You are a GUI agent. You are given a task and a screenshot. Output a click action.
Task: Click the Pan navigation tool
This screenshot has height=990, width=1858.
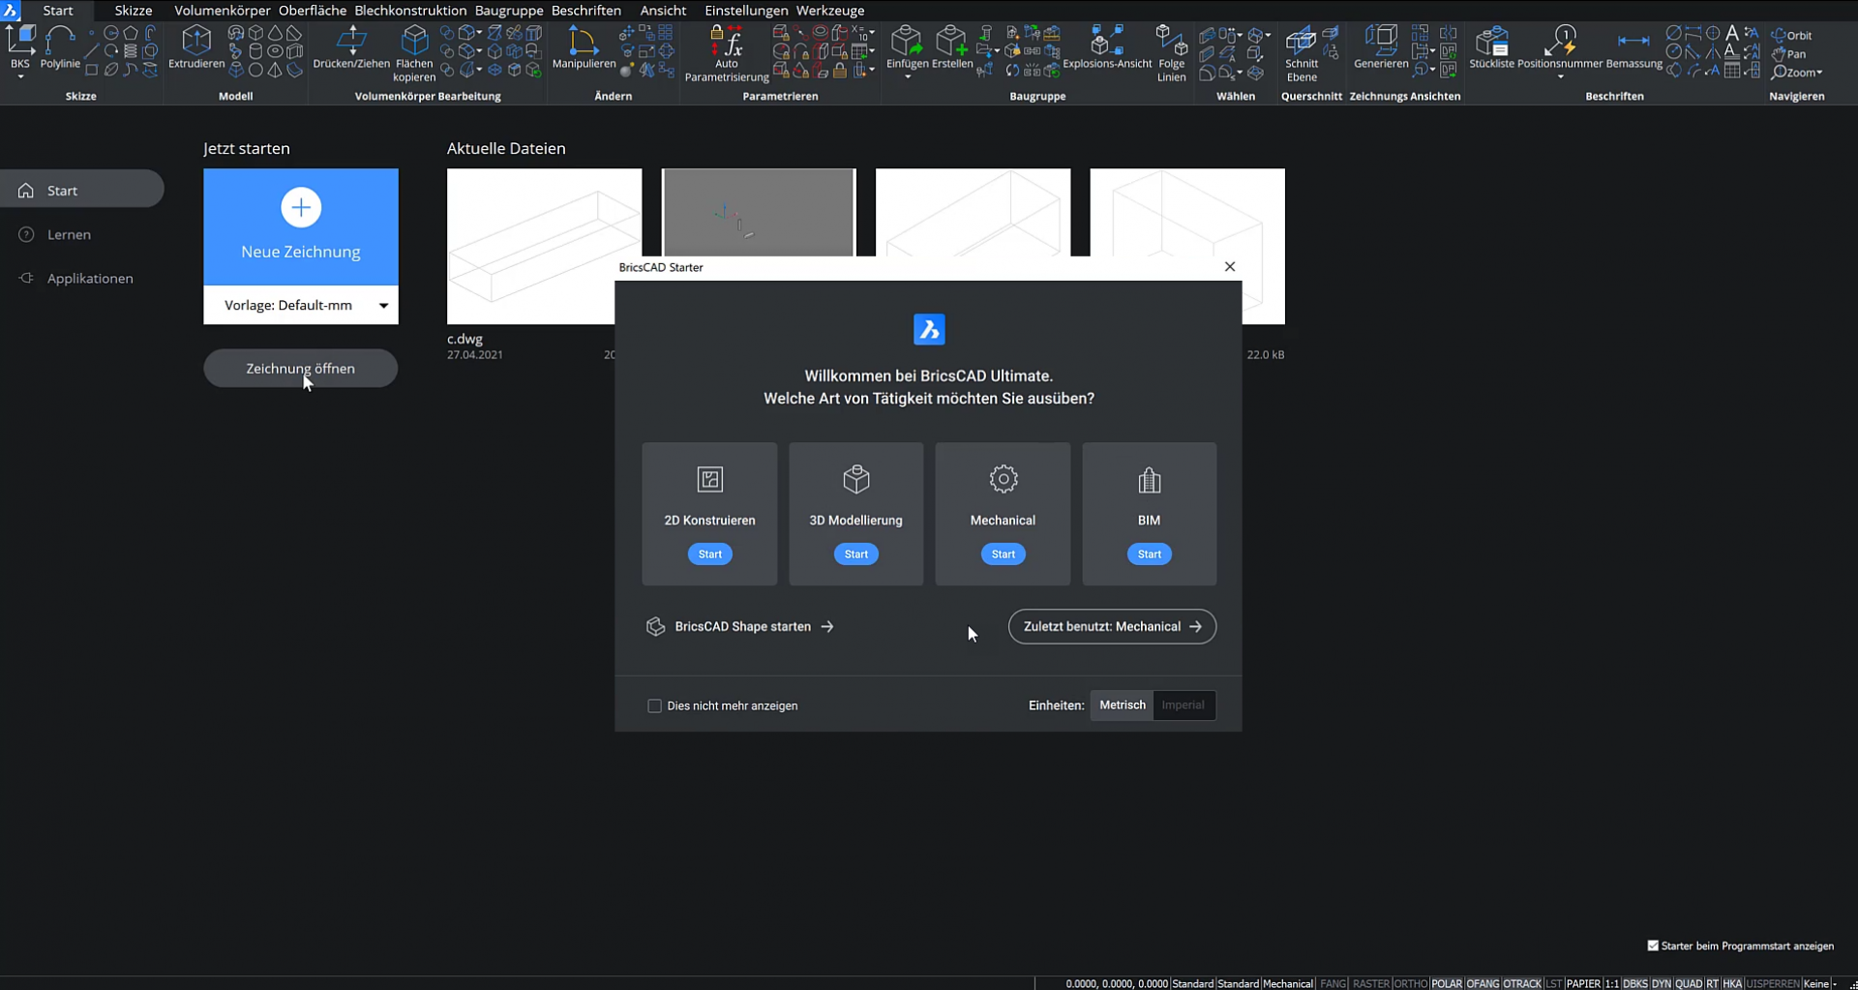point(1788,54)
